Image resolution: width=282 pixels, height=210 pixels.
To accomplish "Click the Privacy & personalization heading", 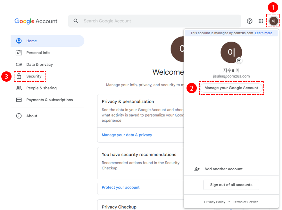I will (128, 101).
